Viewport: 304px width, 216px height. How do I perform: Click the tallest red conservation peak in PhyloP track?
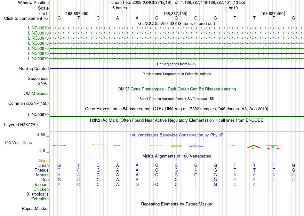pos(253,147)
